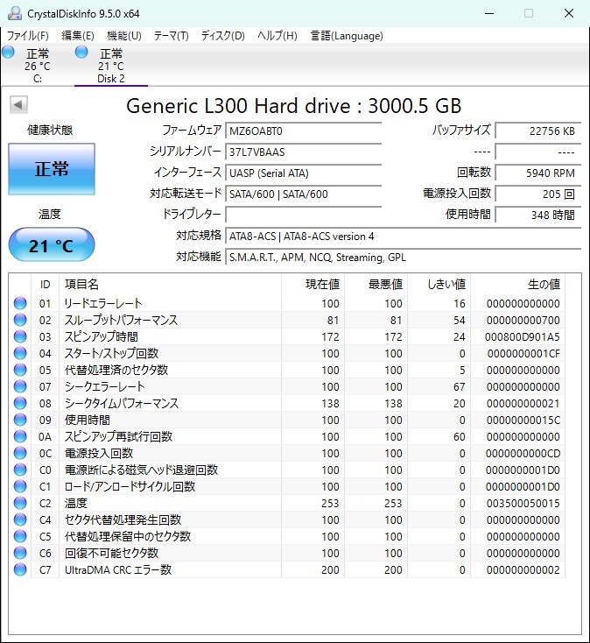The height and width of the screenshot is (643, 590).
Task: Click the transfer mode field SATA/600
Action: (x=303, y=194)
